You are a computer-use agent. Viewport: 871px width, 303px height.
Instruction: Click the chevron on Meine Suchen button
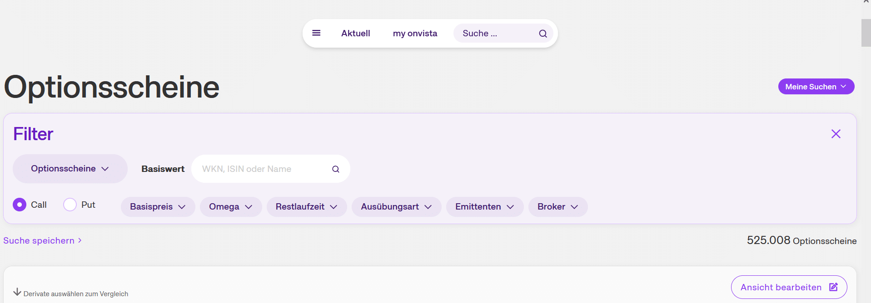tap(843, 87)
